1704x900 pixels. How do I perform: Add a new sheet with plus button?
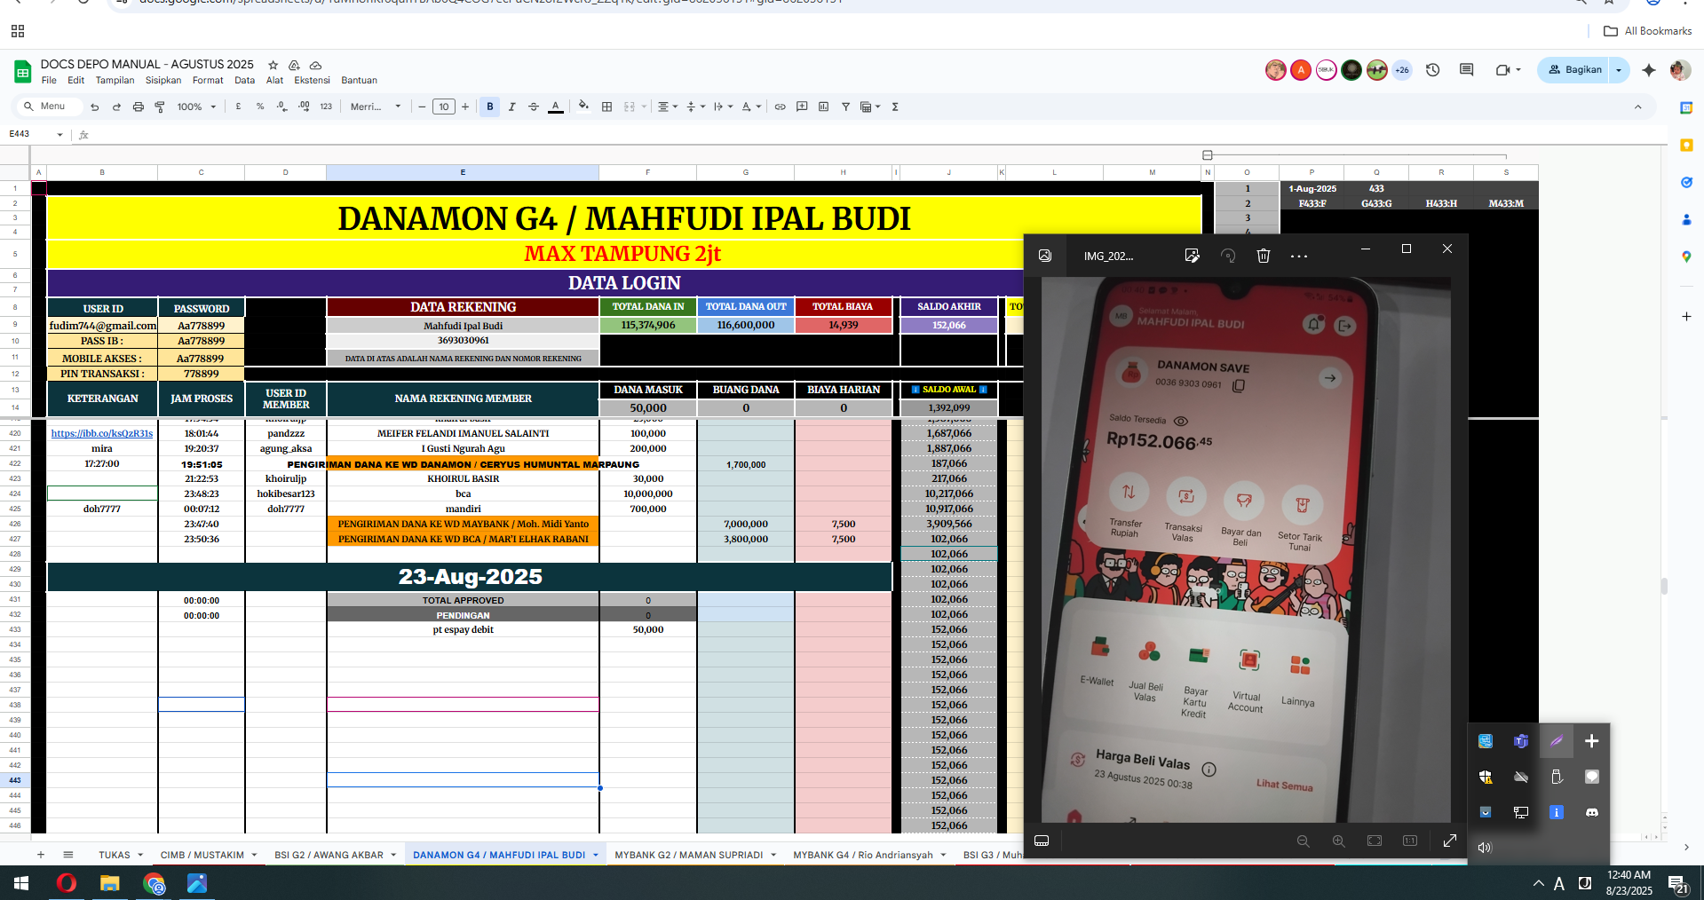(41, 855)
